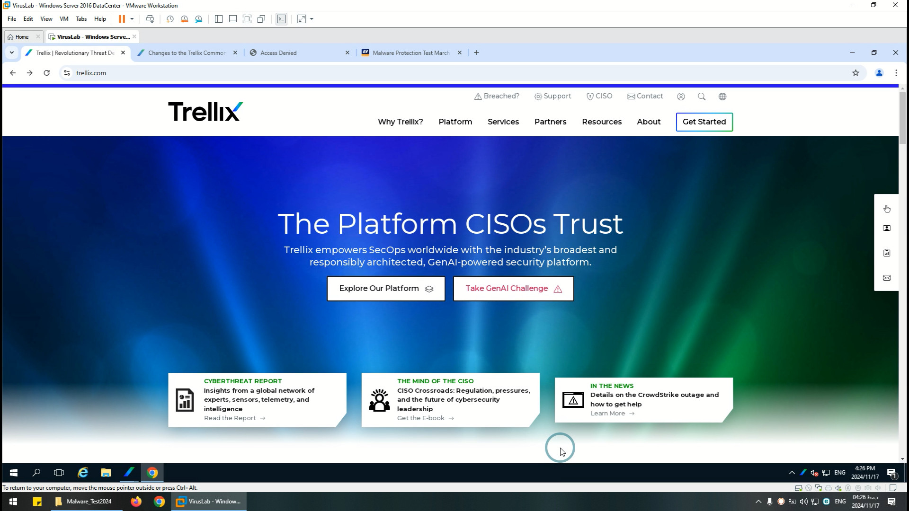Expand the Resources navigation menu

click(602, 122)
